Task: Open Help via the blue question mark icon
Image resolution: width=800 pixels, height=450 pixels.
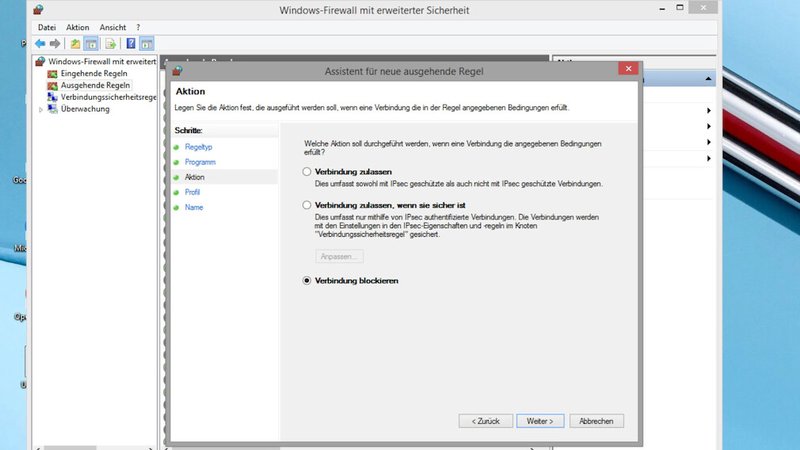Action: 131,44
